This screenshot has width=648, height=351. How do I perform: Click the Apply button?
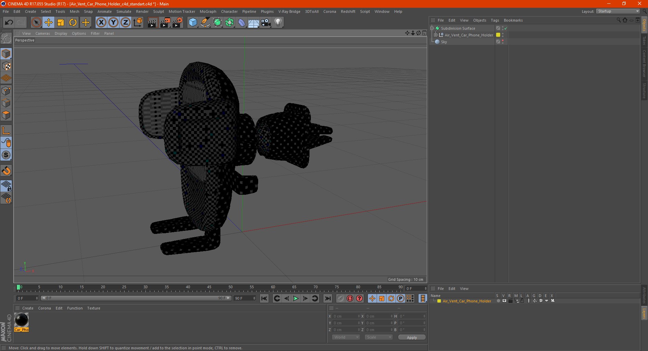(x=412, y=337)
